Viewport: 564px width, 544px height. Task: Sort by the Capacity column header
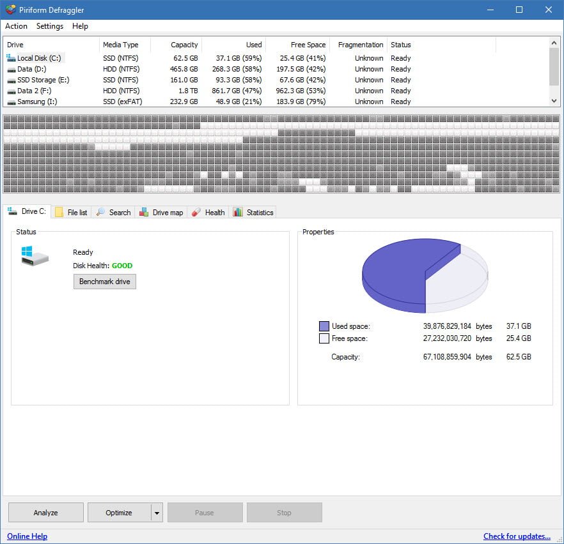[176, 45]
